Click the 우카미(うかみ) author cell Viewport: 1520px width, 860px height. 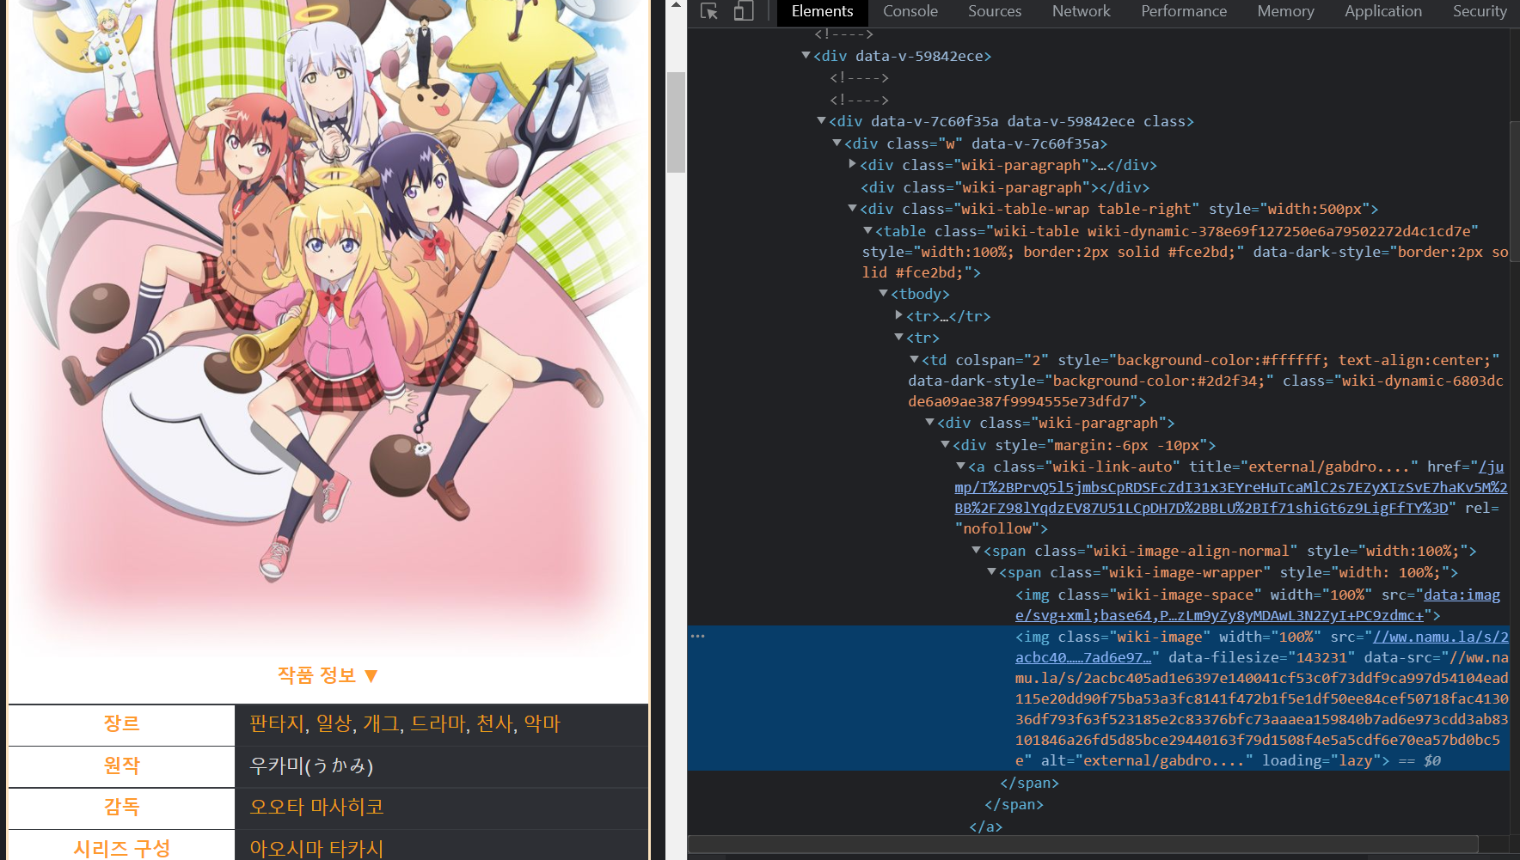(441, 765)
